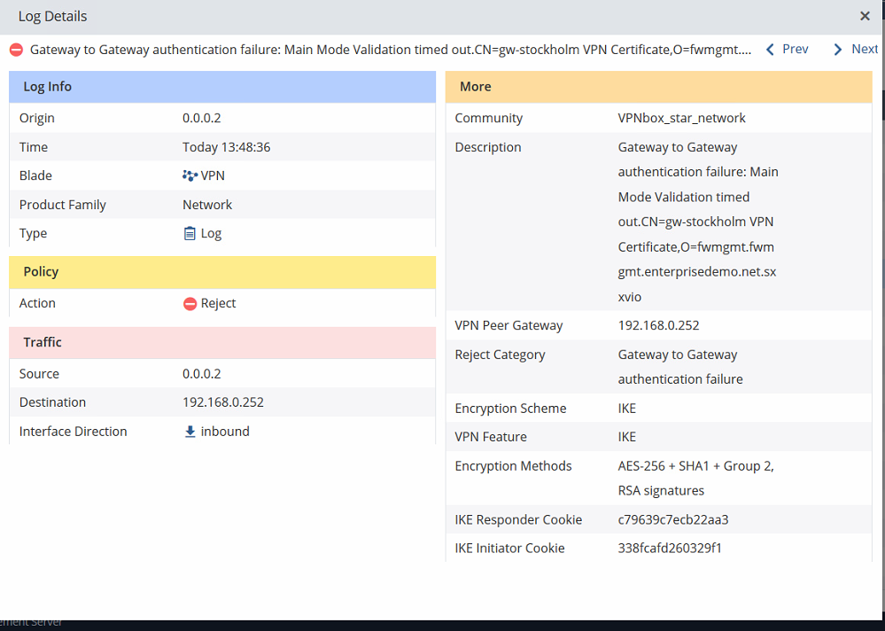
Task: Click the log title message at top
Action: [x=391, y=50]
